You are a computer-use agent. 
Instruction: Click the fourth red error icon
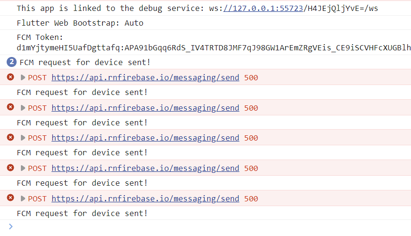[x=10, y=168]
